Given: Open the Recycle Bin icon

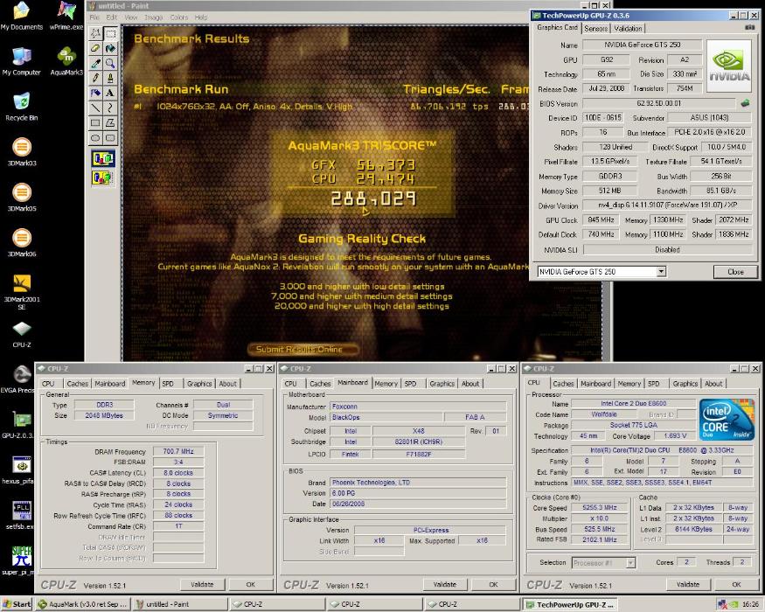Looking at the screenshot, I should point(22,107).
